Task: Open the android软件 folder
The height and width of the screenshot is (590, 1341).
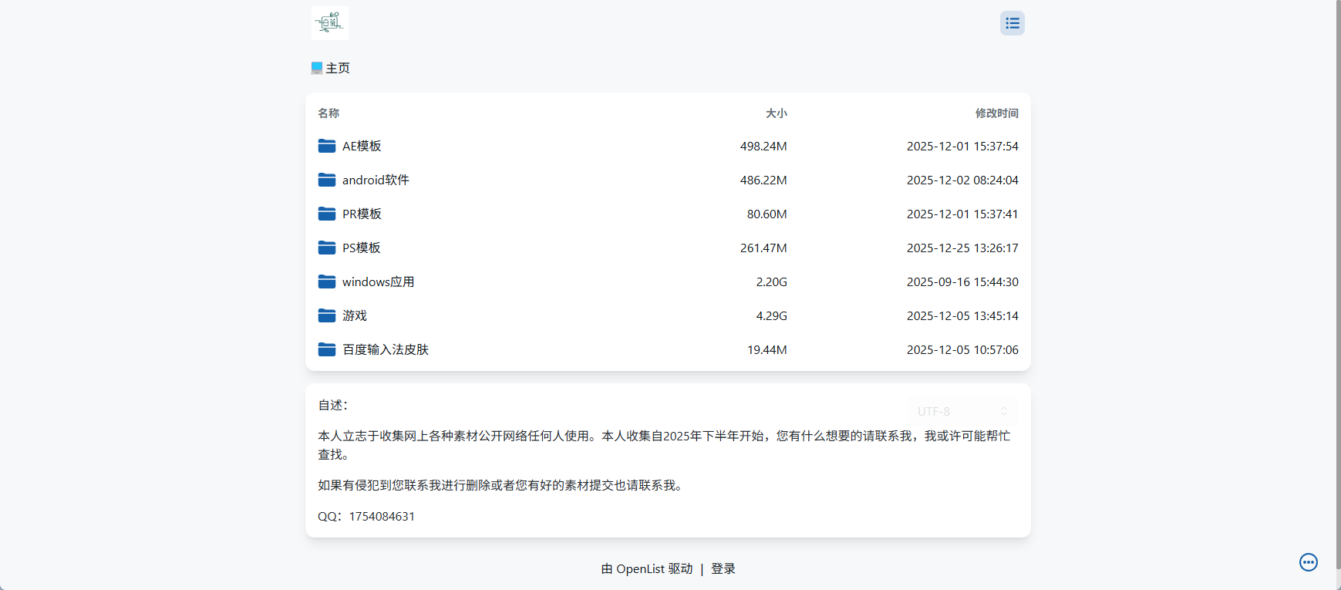Action: tap(668, 180)
